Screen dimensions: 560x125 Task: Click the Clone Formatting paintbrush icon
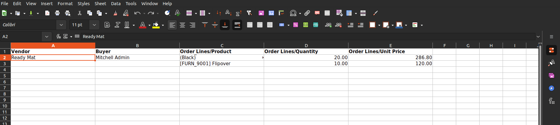point(115,13)
